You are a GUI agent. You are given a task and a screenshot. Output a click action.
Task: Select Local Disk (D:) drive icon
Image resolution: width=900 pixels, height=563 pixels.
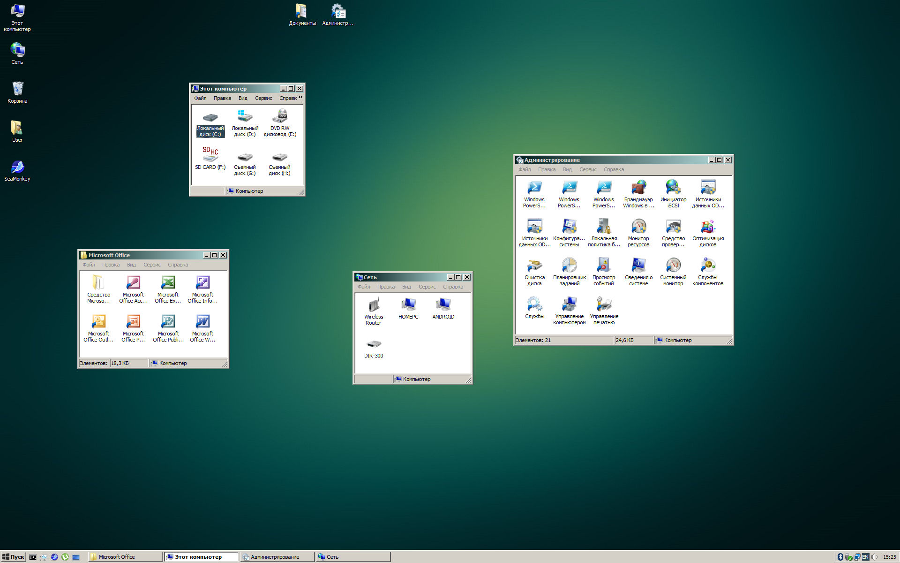[x=245, y=116]
